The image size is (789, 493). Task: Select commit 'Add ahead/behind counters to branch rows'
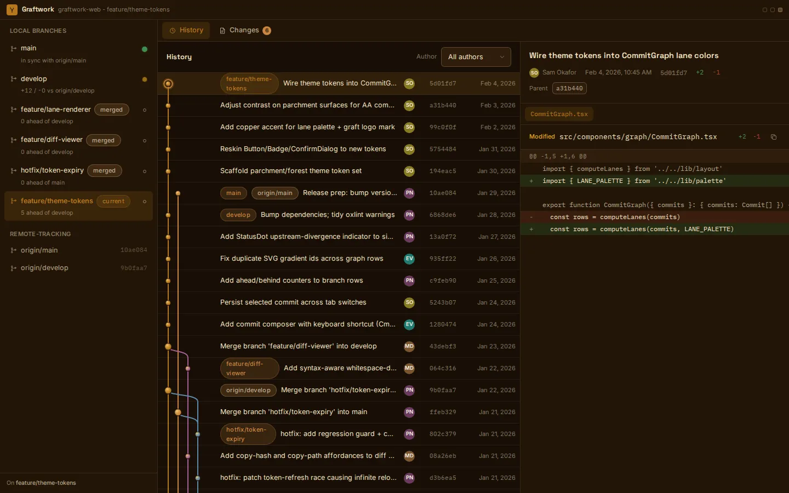(x=339, y=280)
